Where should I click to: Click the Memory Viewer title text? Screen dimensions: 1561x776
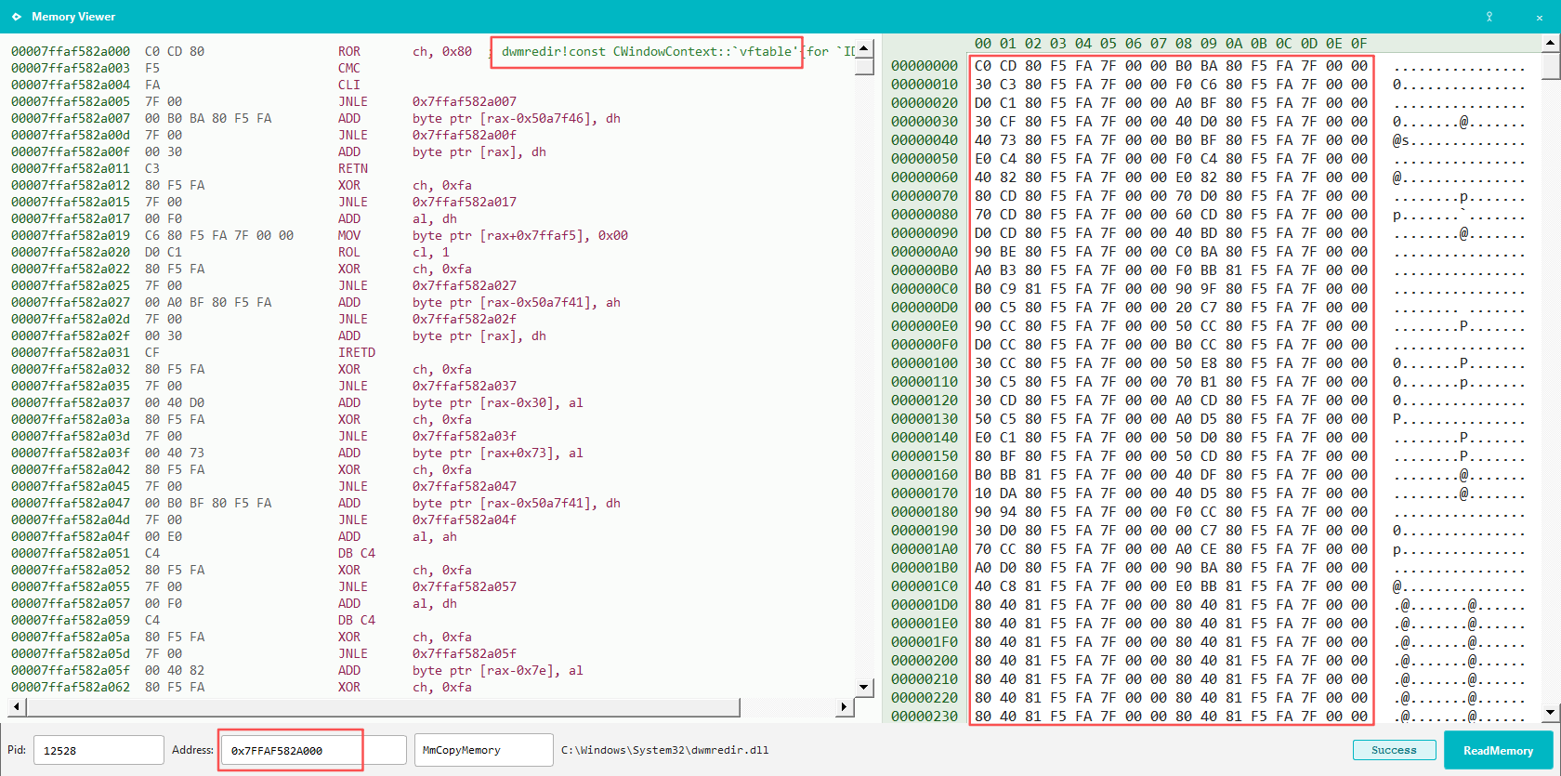(73, 17)
